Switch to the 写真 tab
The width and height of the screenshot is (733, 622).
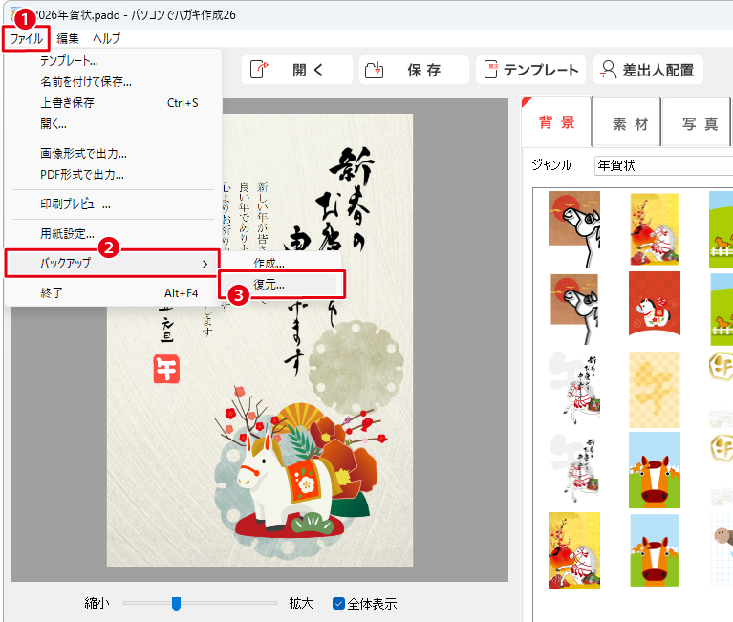700,123
